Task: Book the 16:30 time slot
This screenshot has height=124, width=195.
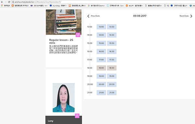Action: pyautogui.click(x=112, y=51)
